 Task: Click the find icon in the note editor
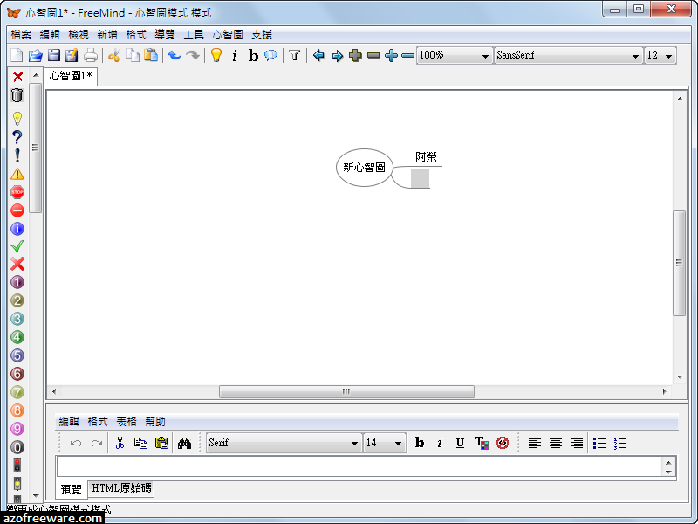tap(185, 443)
